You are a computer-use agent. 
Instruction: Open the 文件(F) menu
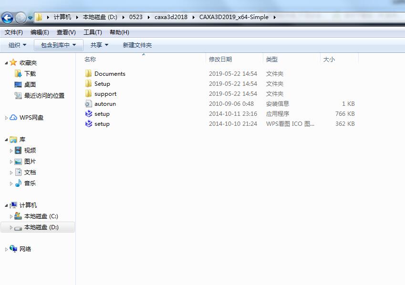tap(14, 32)
